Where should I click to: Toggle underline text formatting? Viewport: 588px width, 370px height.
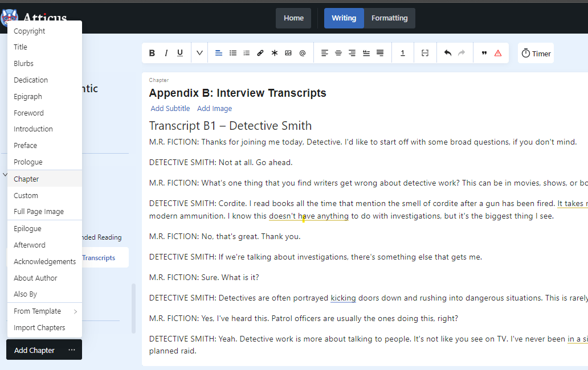tap(180, 53)
